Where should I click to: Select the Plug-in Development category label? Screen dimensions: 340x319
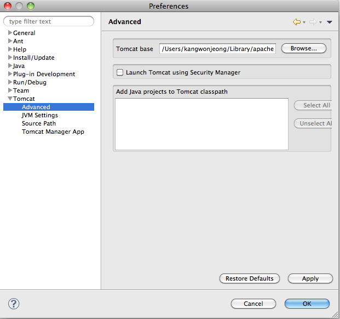[44, 74]
